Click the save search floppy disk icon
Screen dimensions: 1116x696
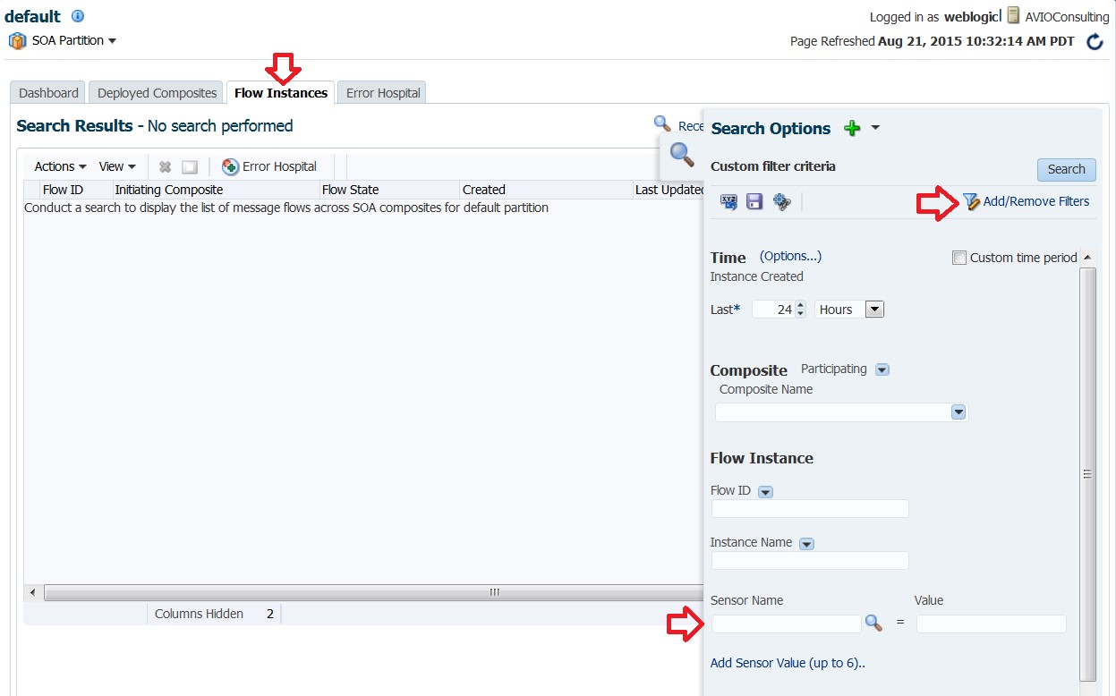tap(754, 202)
